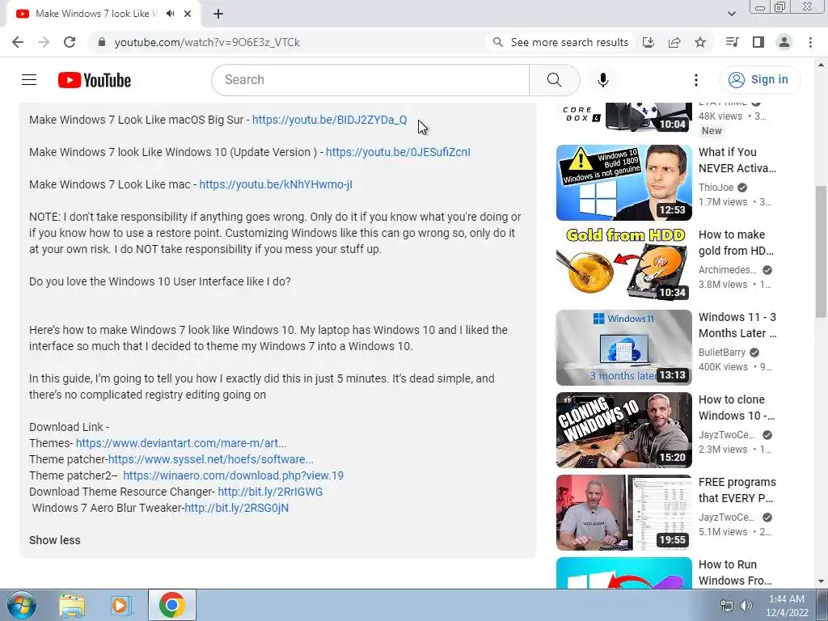Click the 'How to make gold from HD...' title
This screenshot has height=621, width=828.
[x=736, y=243]
